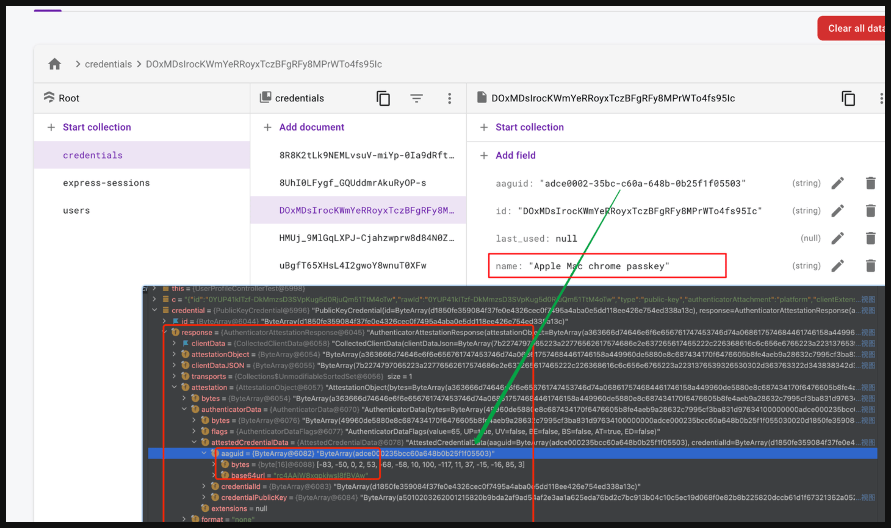Viewport: 891px width, 528px height.
Task: Expand the credentialId node in debugger
Action: (204, 486)
